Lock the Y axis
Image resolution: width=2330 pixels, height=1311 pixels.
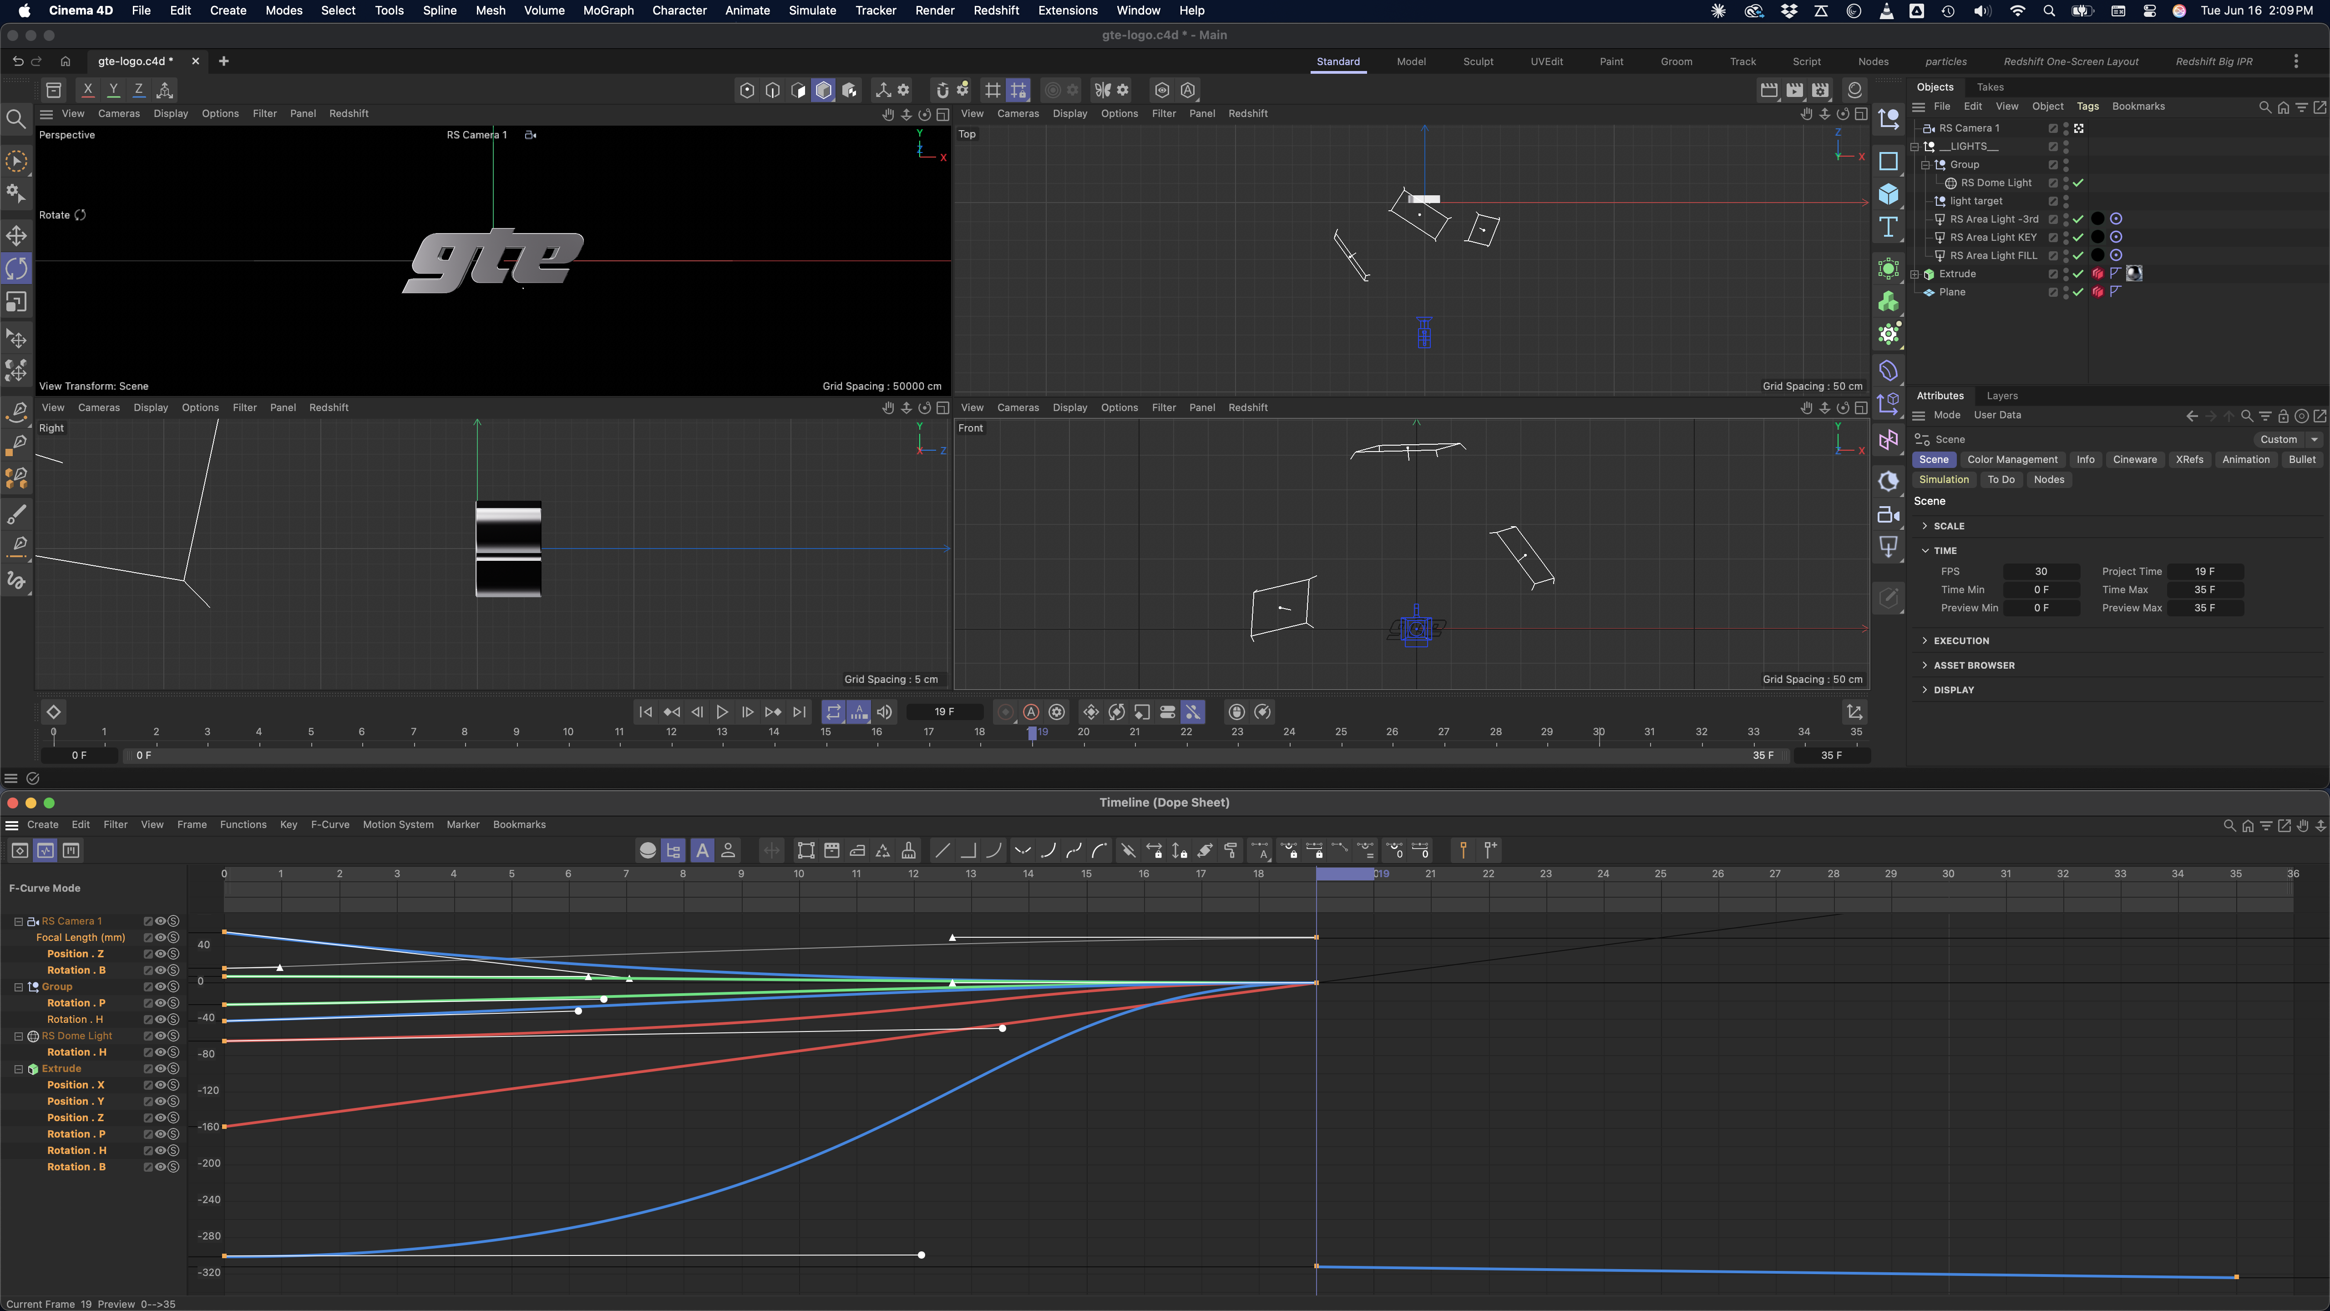click(113, 90)
